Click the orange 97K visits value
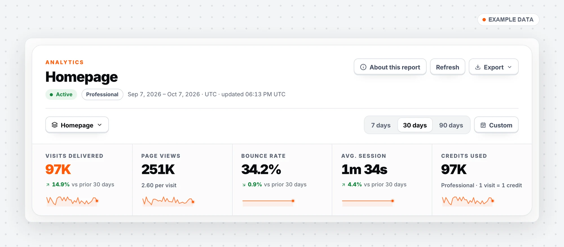 tap(58, 169)
